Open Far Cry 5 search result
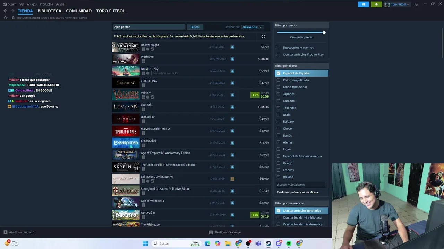 point(191,215)
